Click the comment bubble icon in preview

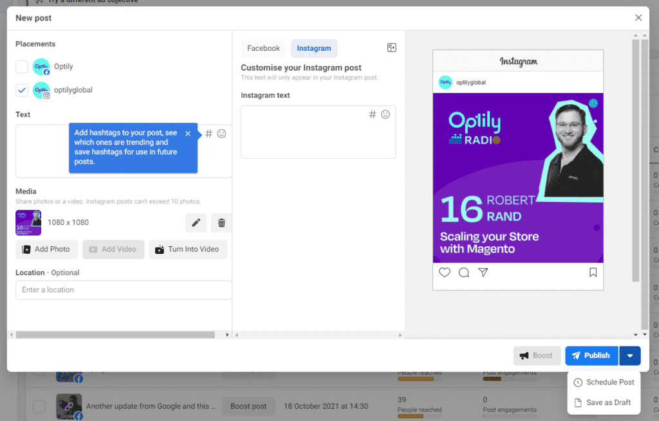464,273
